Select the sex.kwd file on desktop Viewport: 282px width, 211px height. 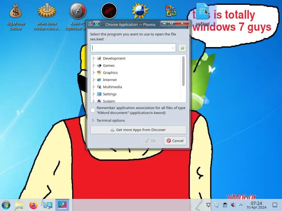[x=202, y=14]
